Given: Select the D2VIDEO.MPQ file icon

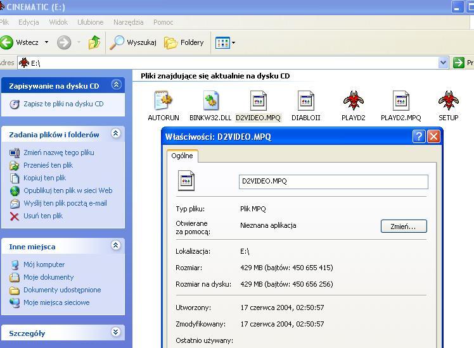Looking at the screenshot, I should (x=258, y=101).
